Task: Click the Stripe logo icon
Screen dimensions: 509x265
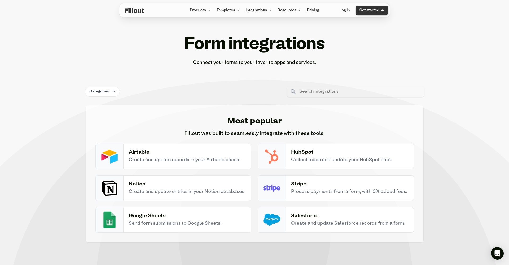Action: coord(271,188)
